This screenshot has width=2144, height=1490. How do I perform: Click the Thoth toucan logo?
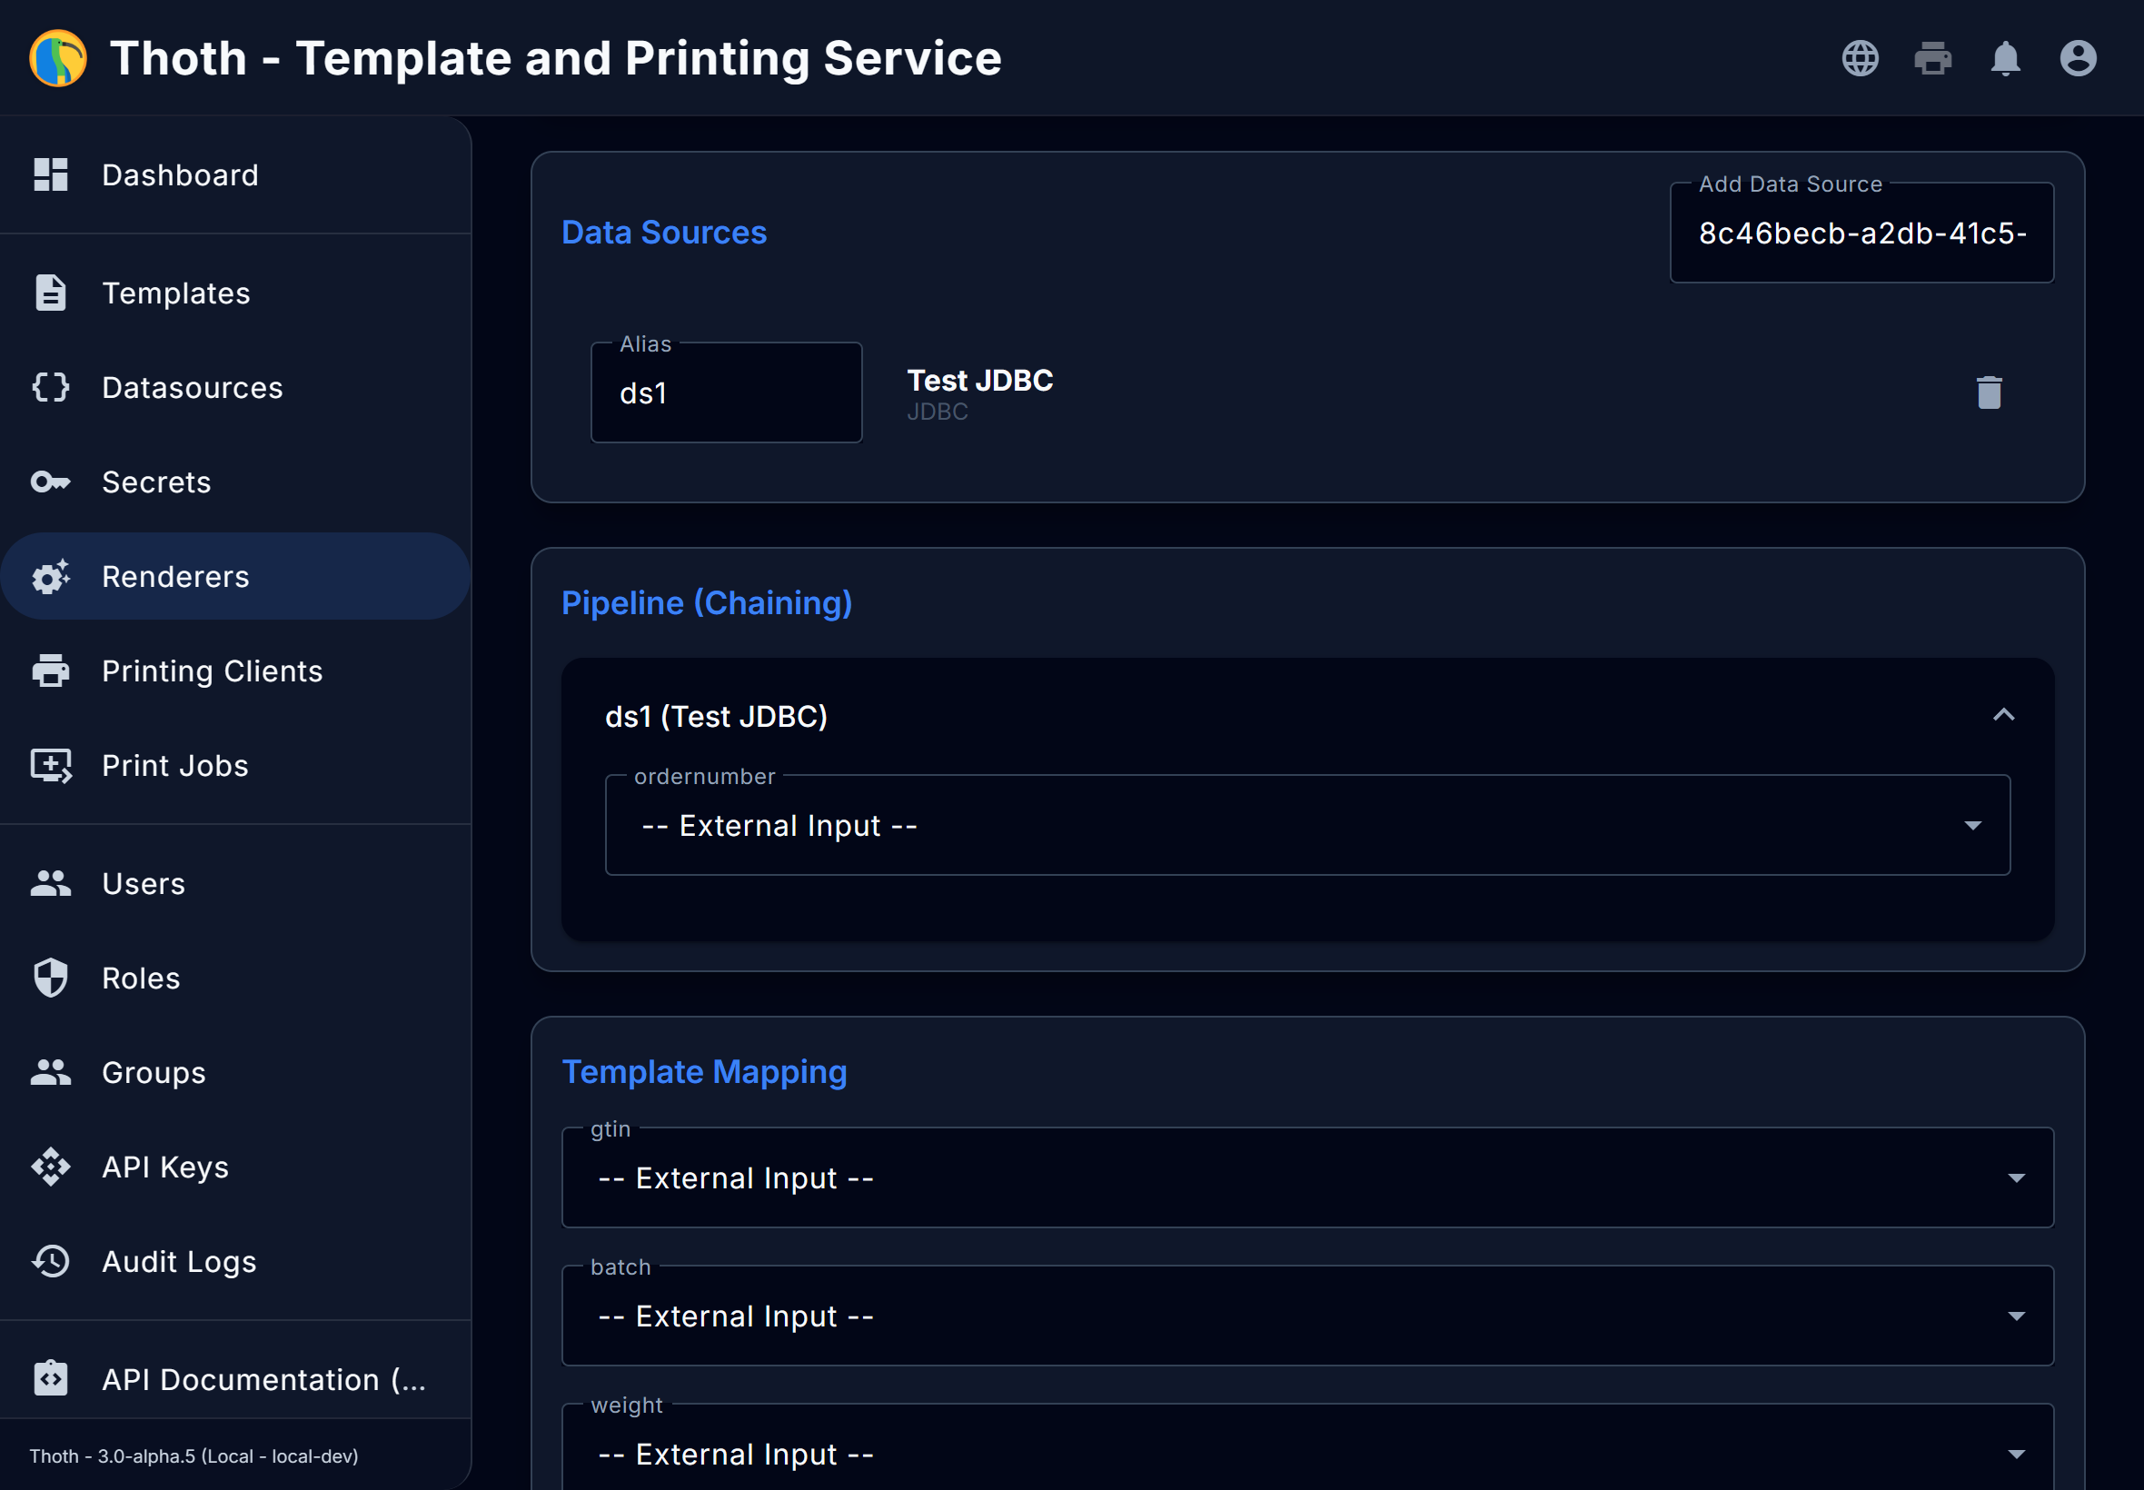click(58, 58)
